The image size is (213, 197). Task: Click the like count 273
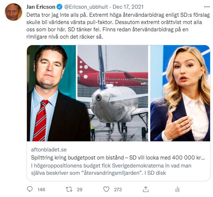(x=118, y=189)
